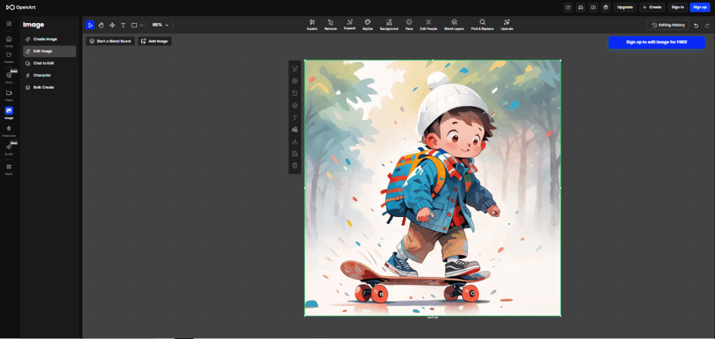Open the Find & Replace tool
The height and width of the screenshot is (339, 715).
[x=482, y=24]
